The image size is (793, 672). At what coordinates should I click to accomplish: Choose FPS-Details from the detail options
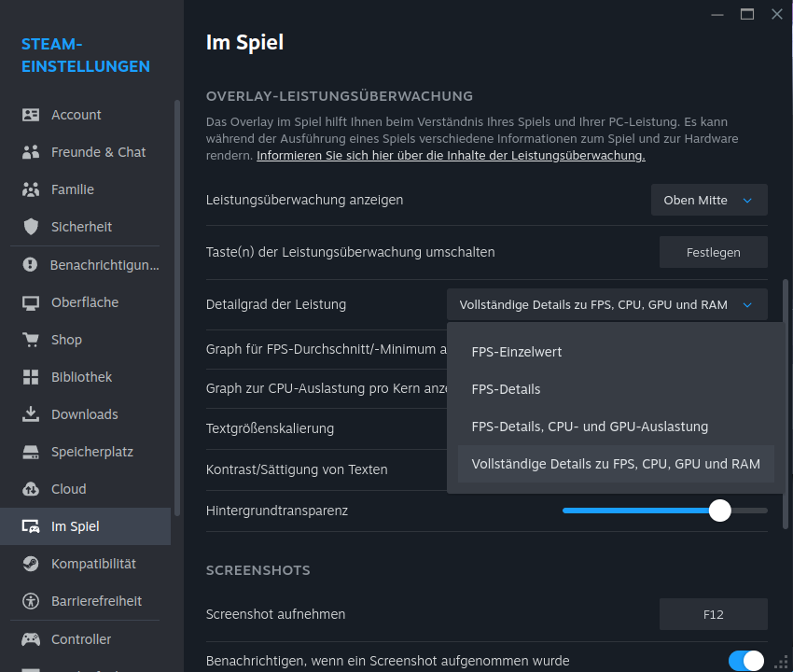pyautogui.click(x=508, y=389)
